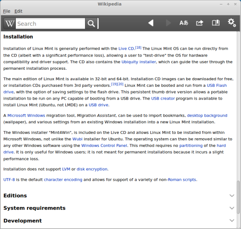Click citation reference [18]

138,47
